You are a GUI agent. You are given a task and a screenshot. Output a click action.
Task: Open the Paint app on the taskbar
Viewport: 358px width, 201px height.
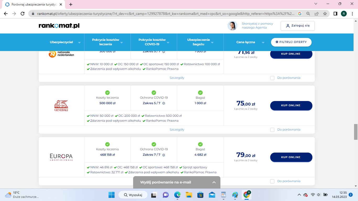click(x=235, y=195)
